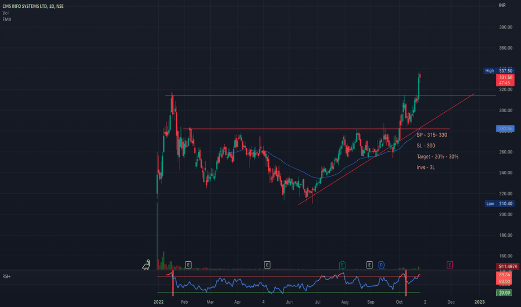
Task: Click the CMS INFO SYSTEMS LTD symbol title
Action: pos(33,6)
